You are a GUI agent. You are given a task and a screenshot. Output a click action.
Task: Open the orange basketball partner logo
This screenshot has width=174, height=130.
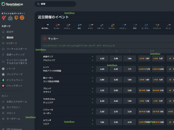pyautogui.click(x=22, y=18)
